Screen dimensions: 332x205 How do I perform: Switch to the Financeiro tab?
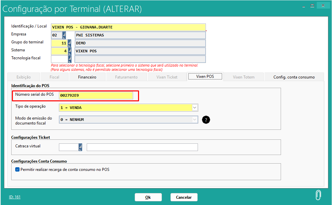(87, 77)
